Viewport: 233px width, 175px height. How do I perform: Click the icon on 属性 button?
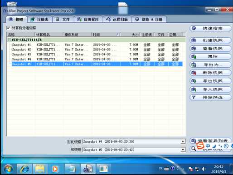point(194,57)
